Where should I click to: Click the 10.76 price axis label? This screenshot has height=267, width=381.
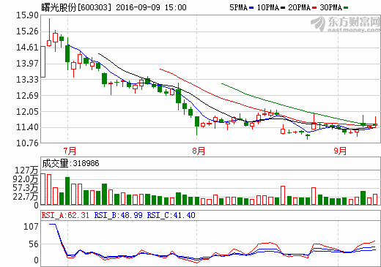pos(27,143)
